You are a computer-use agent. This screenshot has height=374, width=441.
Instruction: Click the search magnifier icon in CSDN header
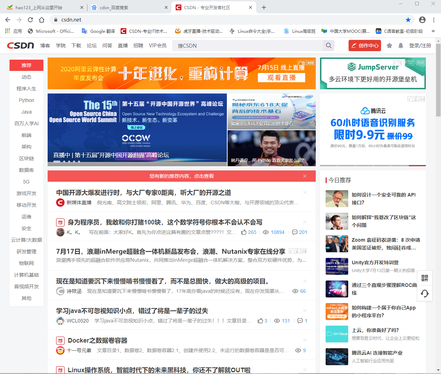point(329,46)
